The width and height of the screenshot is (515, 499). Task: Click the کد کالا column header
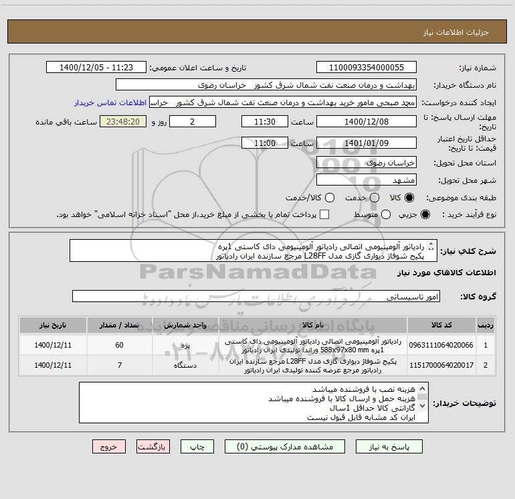(x=441, y=326)
